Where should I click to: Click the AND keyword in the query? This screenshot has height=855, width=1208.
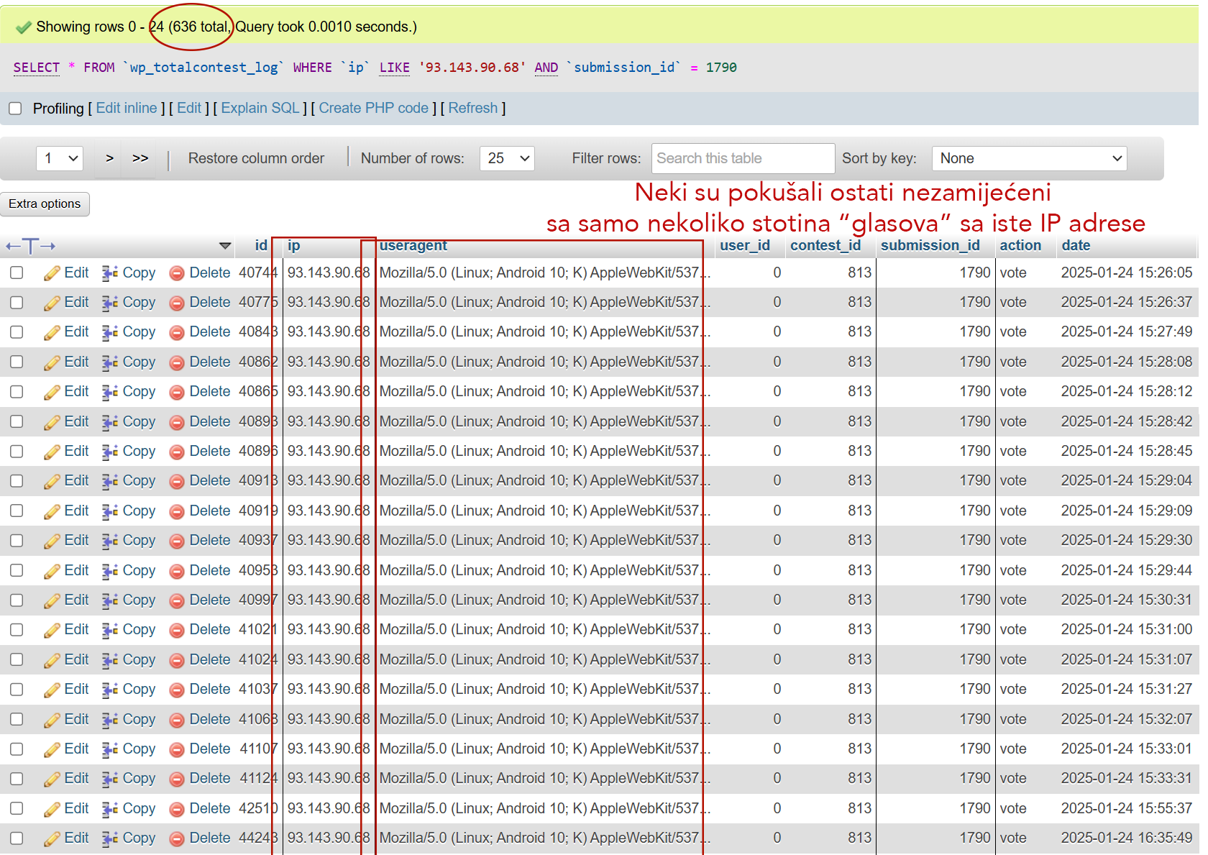[x=546, y=68]
